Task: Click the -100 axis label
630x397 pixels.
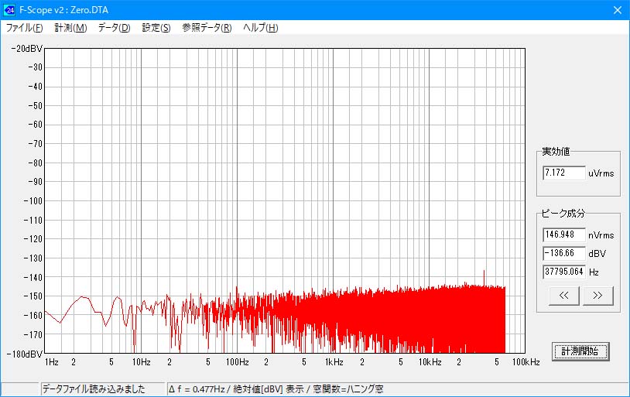Action: (x=33, y=201)
